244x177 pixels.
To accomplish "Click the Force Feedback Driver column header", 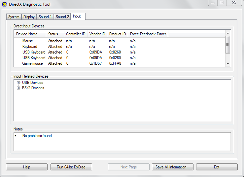I will 148,34.
